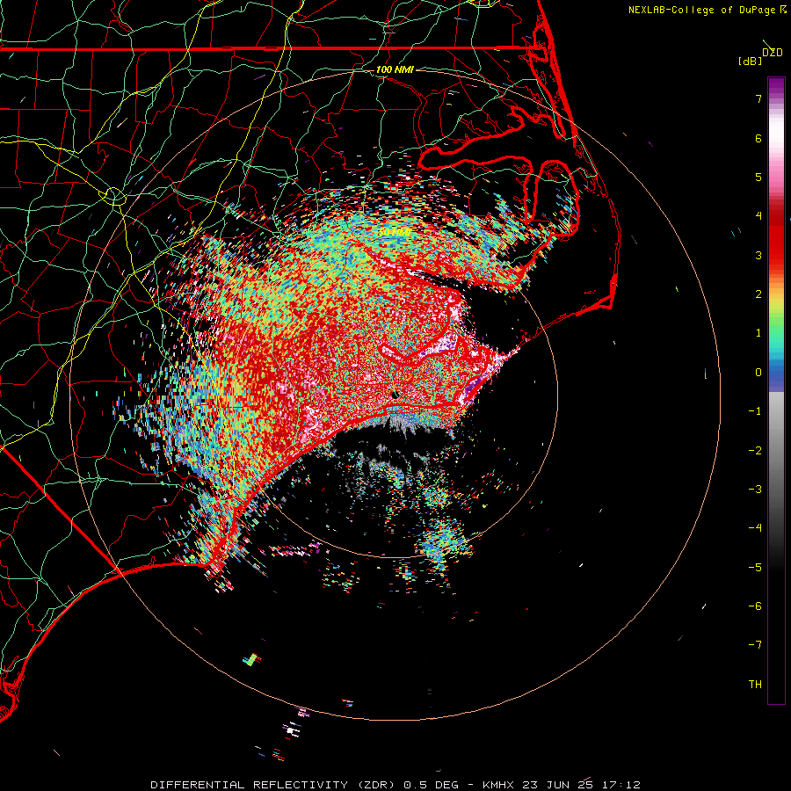
Task: Click the -3 scale value
Action: click(755, 490)
